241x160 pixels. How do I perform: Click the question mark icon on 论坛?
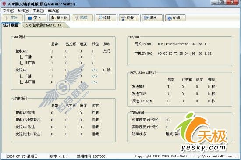(170, 18)
